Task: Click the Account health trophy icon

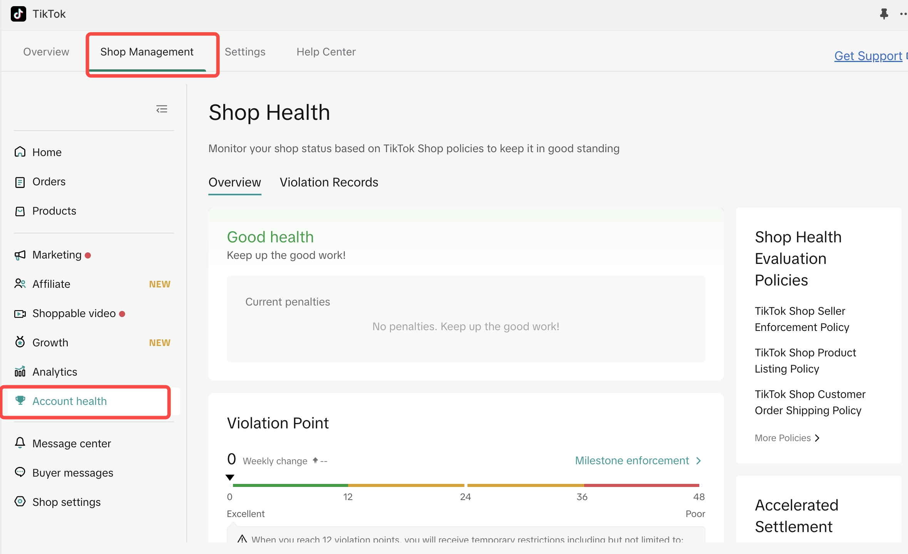Action: coord(20,401)
